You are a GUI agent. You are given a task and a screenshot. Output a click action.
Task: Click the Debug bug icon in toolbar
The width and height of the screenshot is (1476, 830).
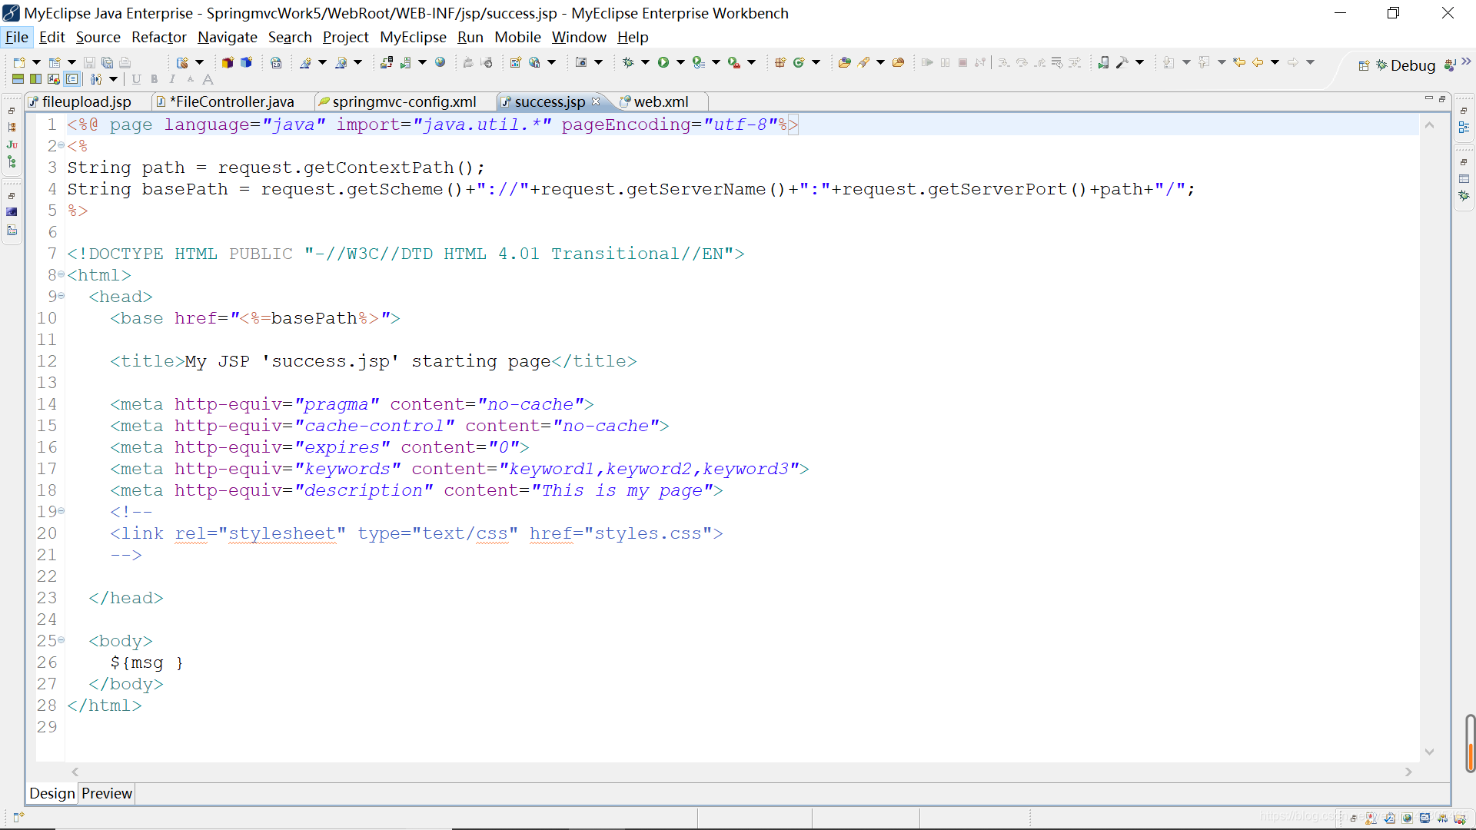pyautogui.click(x=628, y=62)
